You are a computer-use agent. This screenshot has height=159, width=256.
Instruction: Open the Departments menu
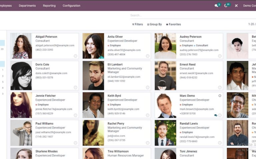(x=27, y=6)
